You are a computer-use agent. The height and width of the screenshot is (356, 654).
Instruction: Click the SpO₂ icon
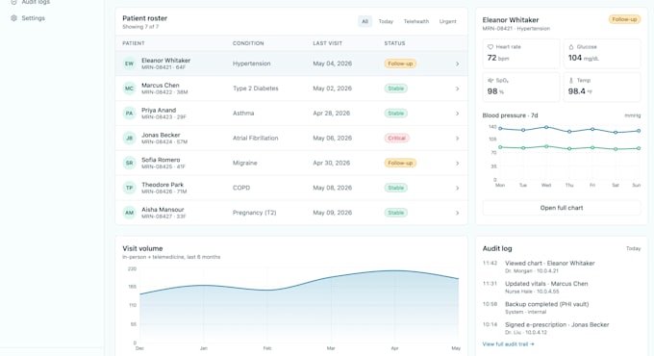(490, 80)
